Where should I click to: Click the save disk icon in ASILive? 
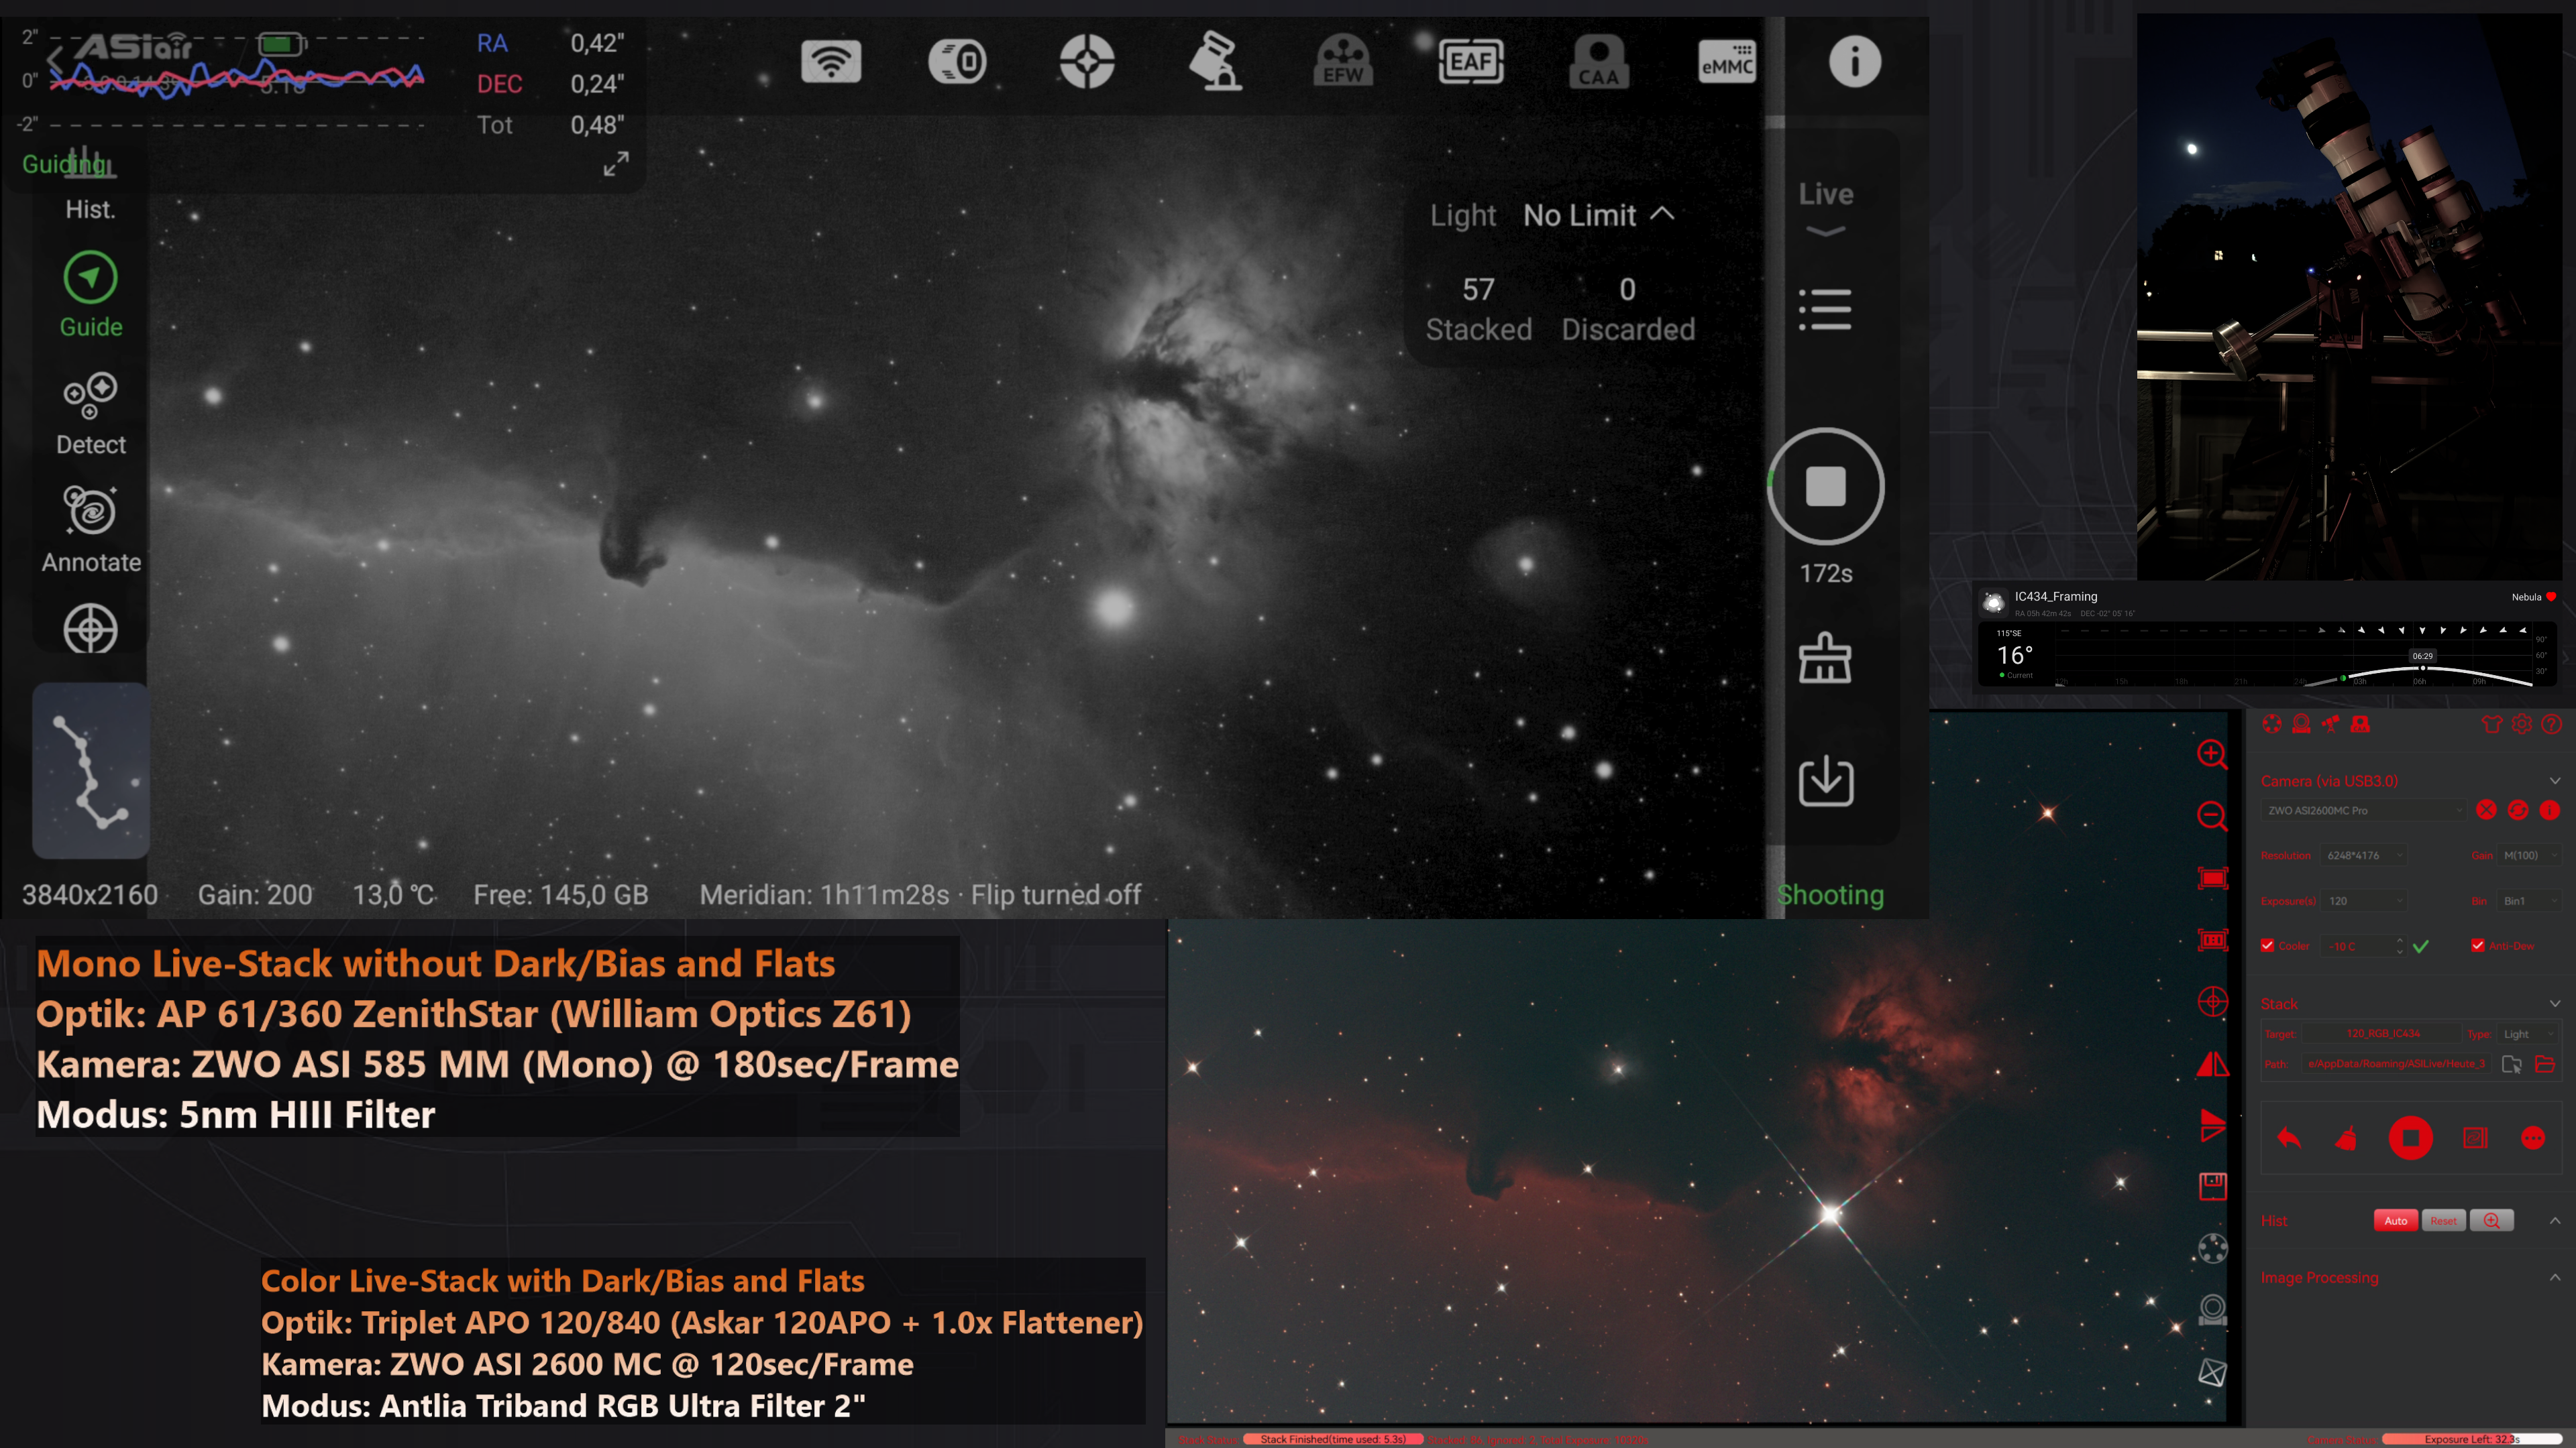coord(2212,1186)
